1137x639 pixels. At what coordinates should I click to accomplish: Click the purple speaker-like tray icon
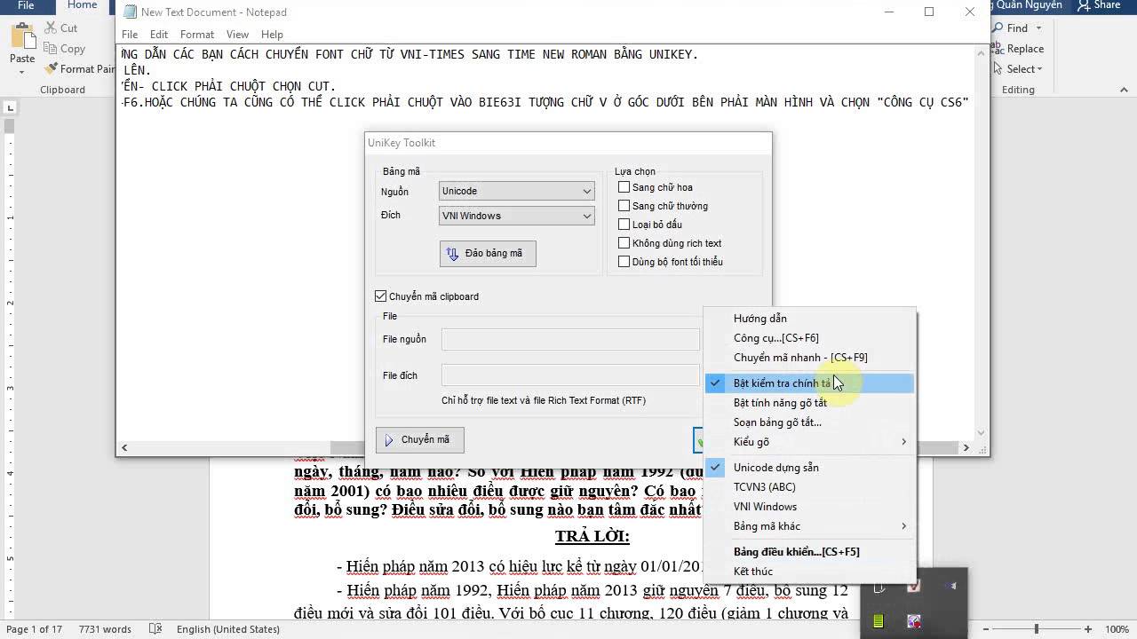(950, 587)
